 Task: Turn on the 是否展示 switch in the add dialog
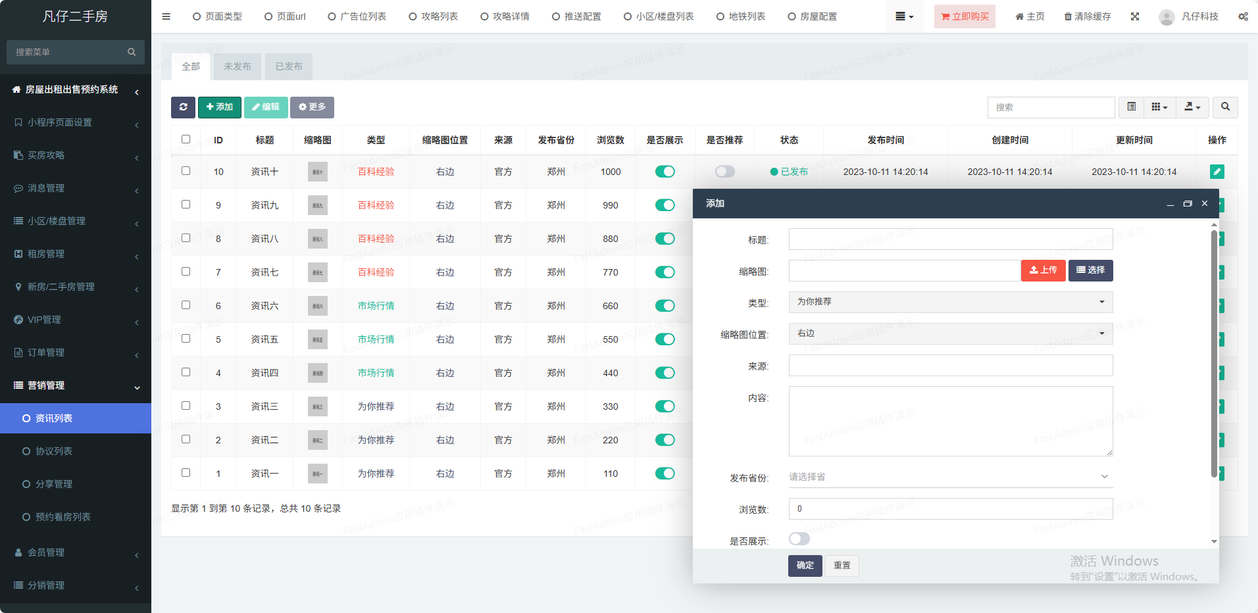tap(799, 539)
